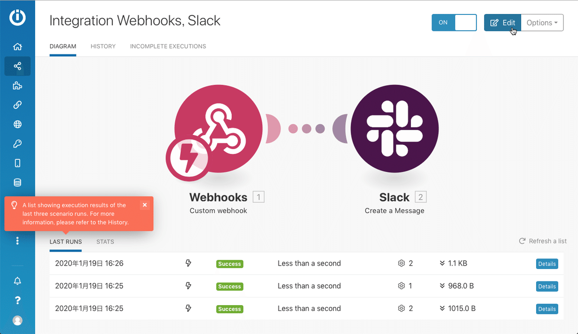Select the Slack module in diagram
Screen dimensions: 578x334
click(x=394, y=128)
